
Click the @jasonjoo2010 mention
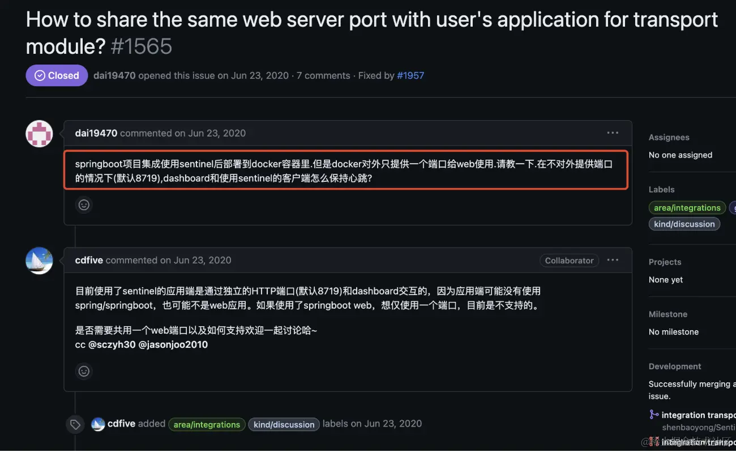tap(173, 344)
